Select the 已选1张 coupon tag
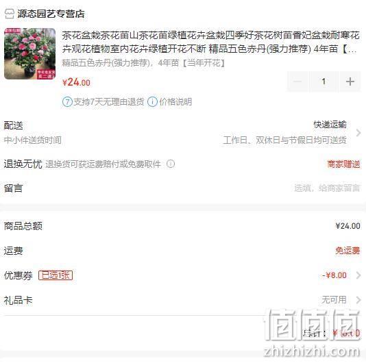Image resolution: width=366 pixels, height=363 pixels. 56,275
